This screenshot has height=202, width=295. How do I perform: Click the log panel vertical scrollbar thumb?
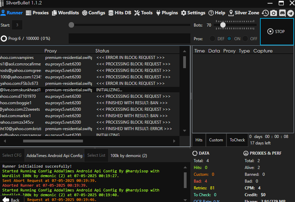(x=185, y=180)
